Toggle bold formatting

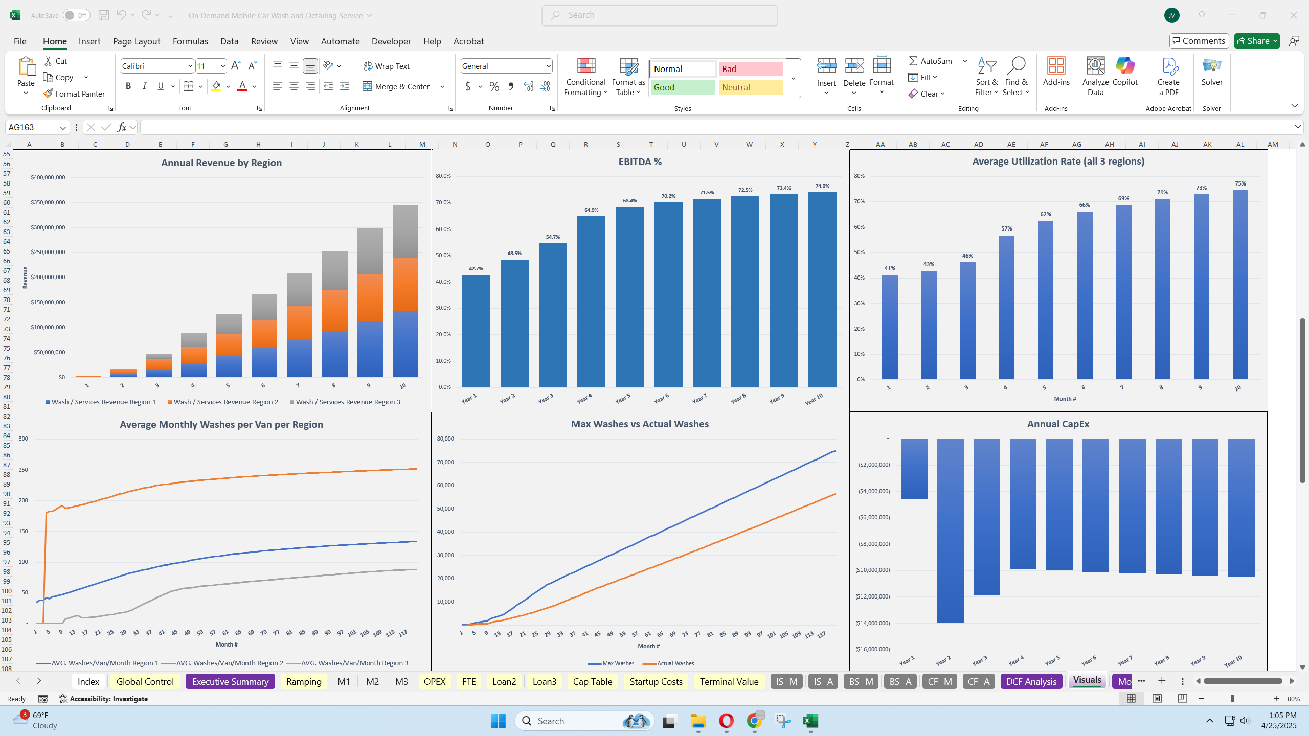click(x=128, y=86)
